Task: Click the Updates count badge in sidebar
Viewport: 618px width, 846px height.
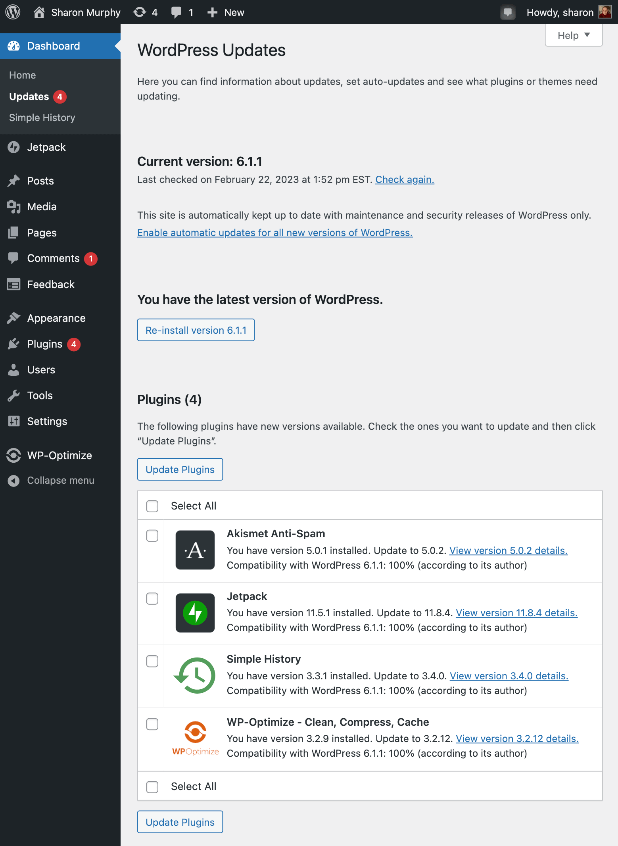Action: [x=60, y=97]
